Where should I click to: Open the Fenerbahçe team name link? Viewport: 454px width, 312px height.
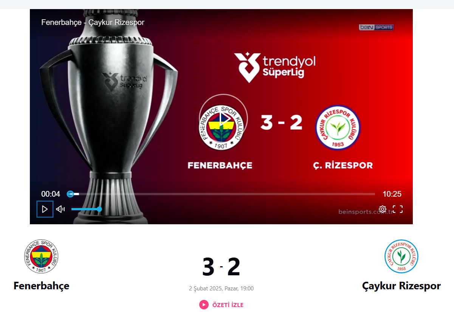click(42, 286)
